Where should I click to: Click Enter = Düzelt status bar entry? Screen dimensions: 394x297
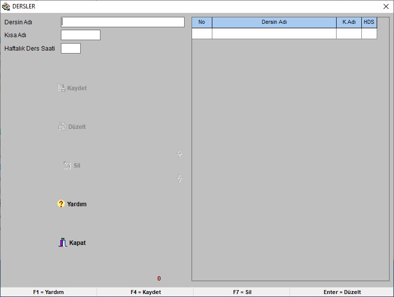point(342,292)
